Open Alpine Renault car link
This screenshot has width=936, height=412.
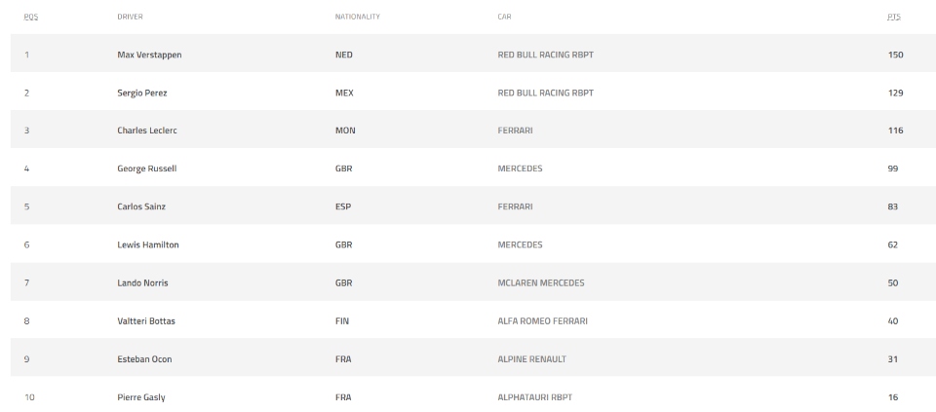(x=531, y=358)
